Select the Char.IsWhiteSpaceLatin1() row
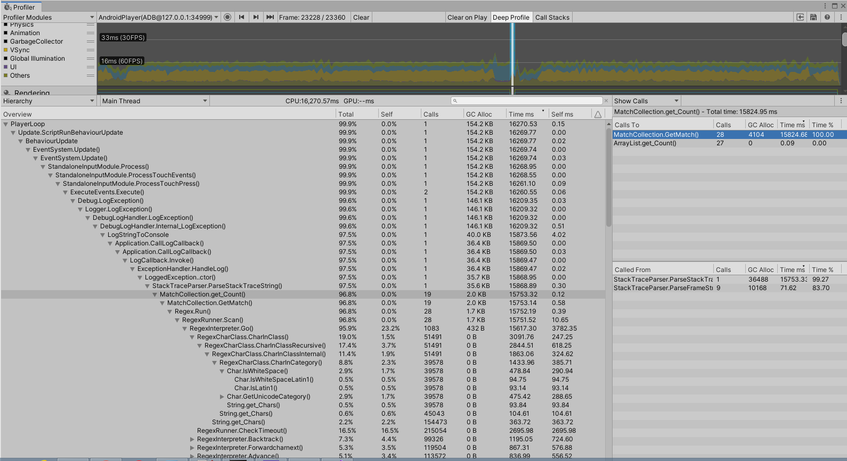Screen dimensions: 847x461 303,380
